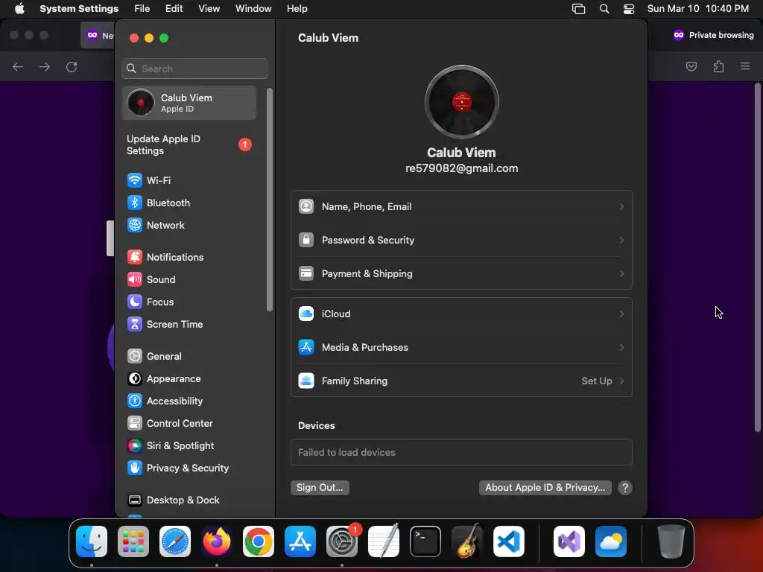Screen dimensions: 763x572
Task: Open Firefox hamburger application menu
Action: [x=745, y=66]
